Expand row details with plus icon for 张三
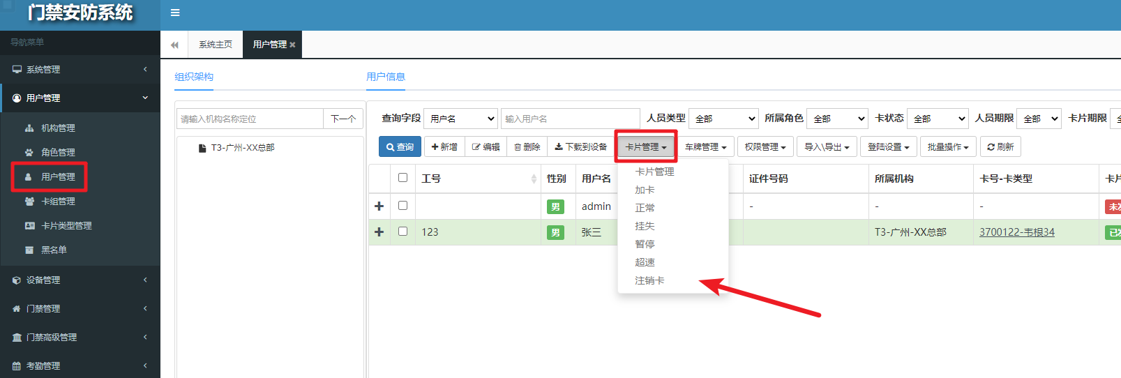The image size is (1121, 378). pos(379,232)
